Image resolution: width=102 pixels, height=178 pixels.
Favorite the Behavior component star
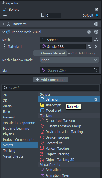click(96, 99)
